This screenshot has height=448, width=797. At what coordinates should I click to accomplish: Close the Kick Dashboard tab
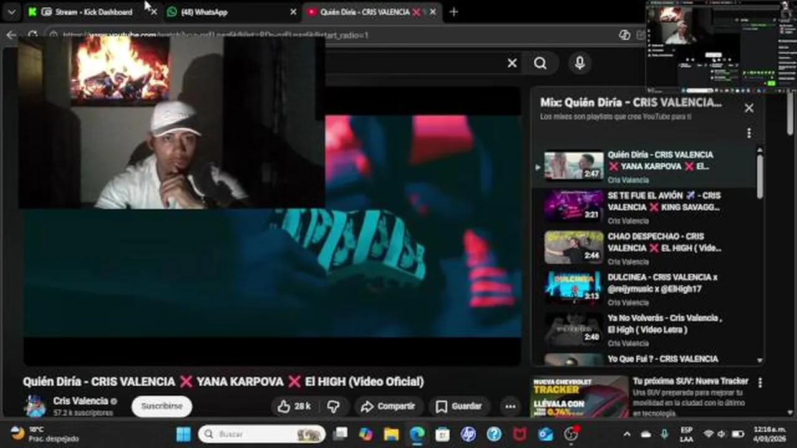pyautogui.click(x=154, y=12)
